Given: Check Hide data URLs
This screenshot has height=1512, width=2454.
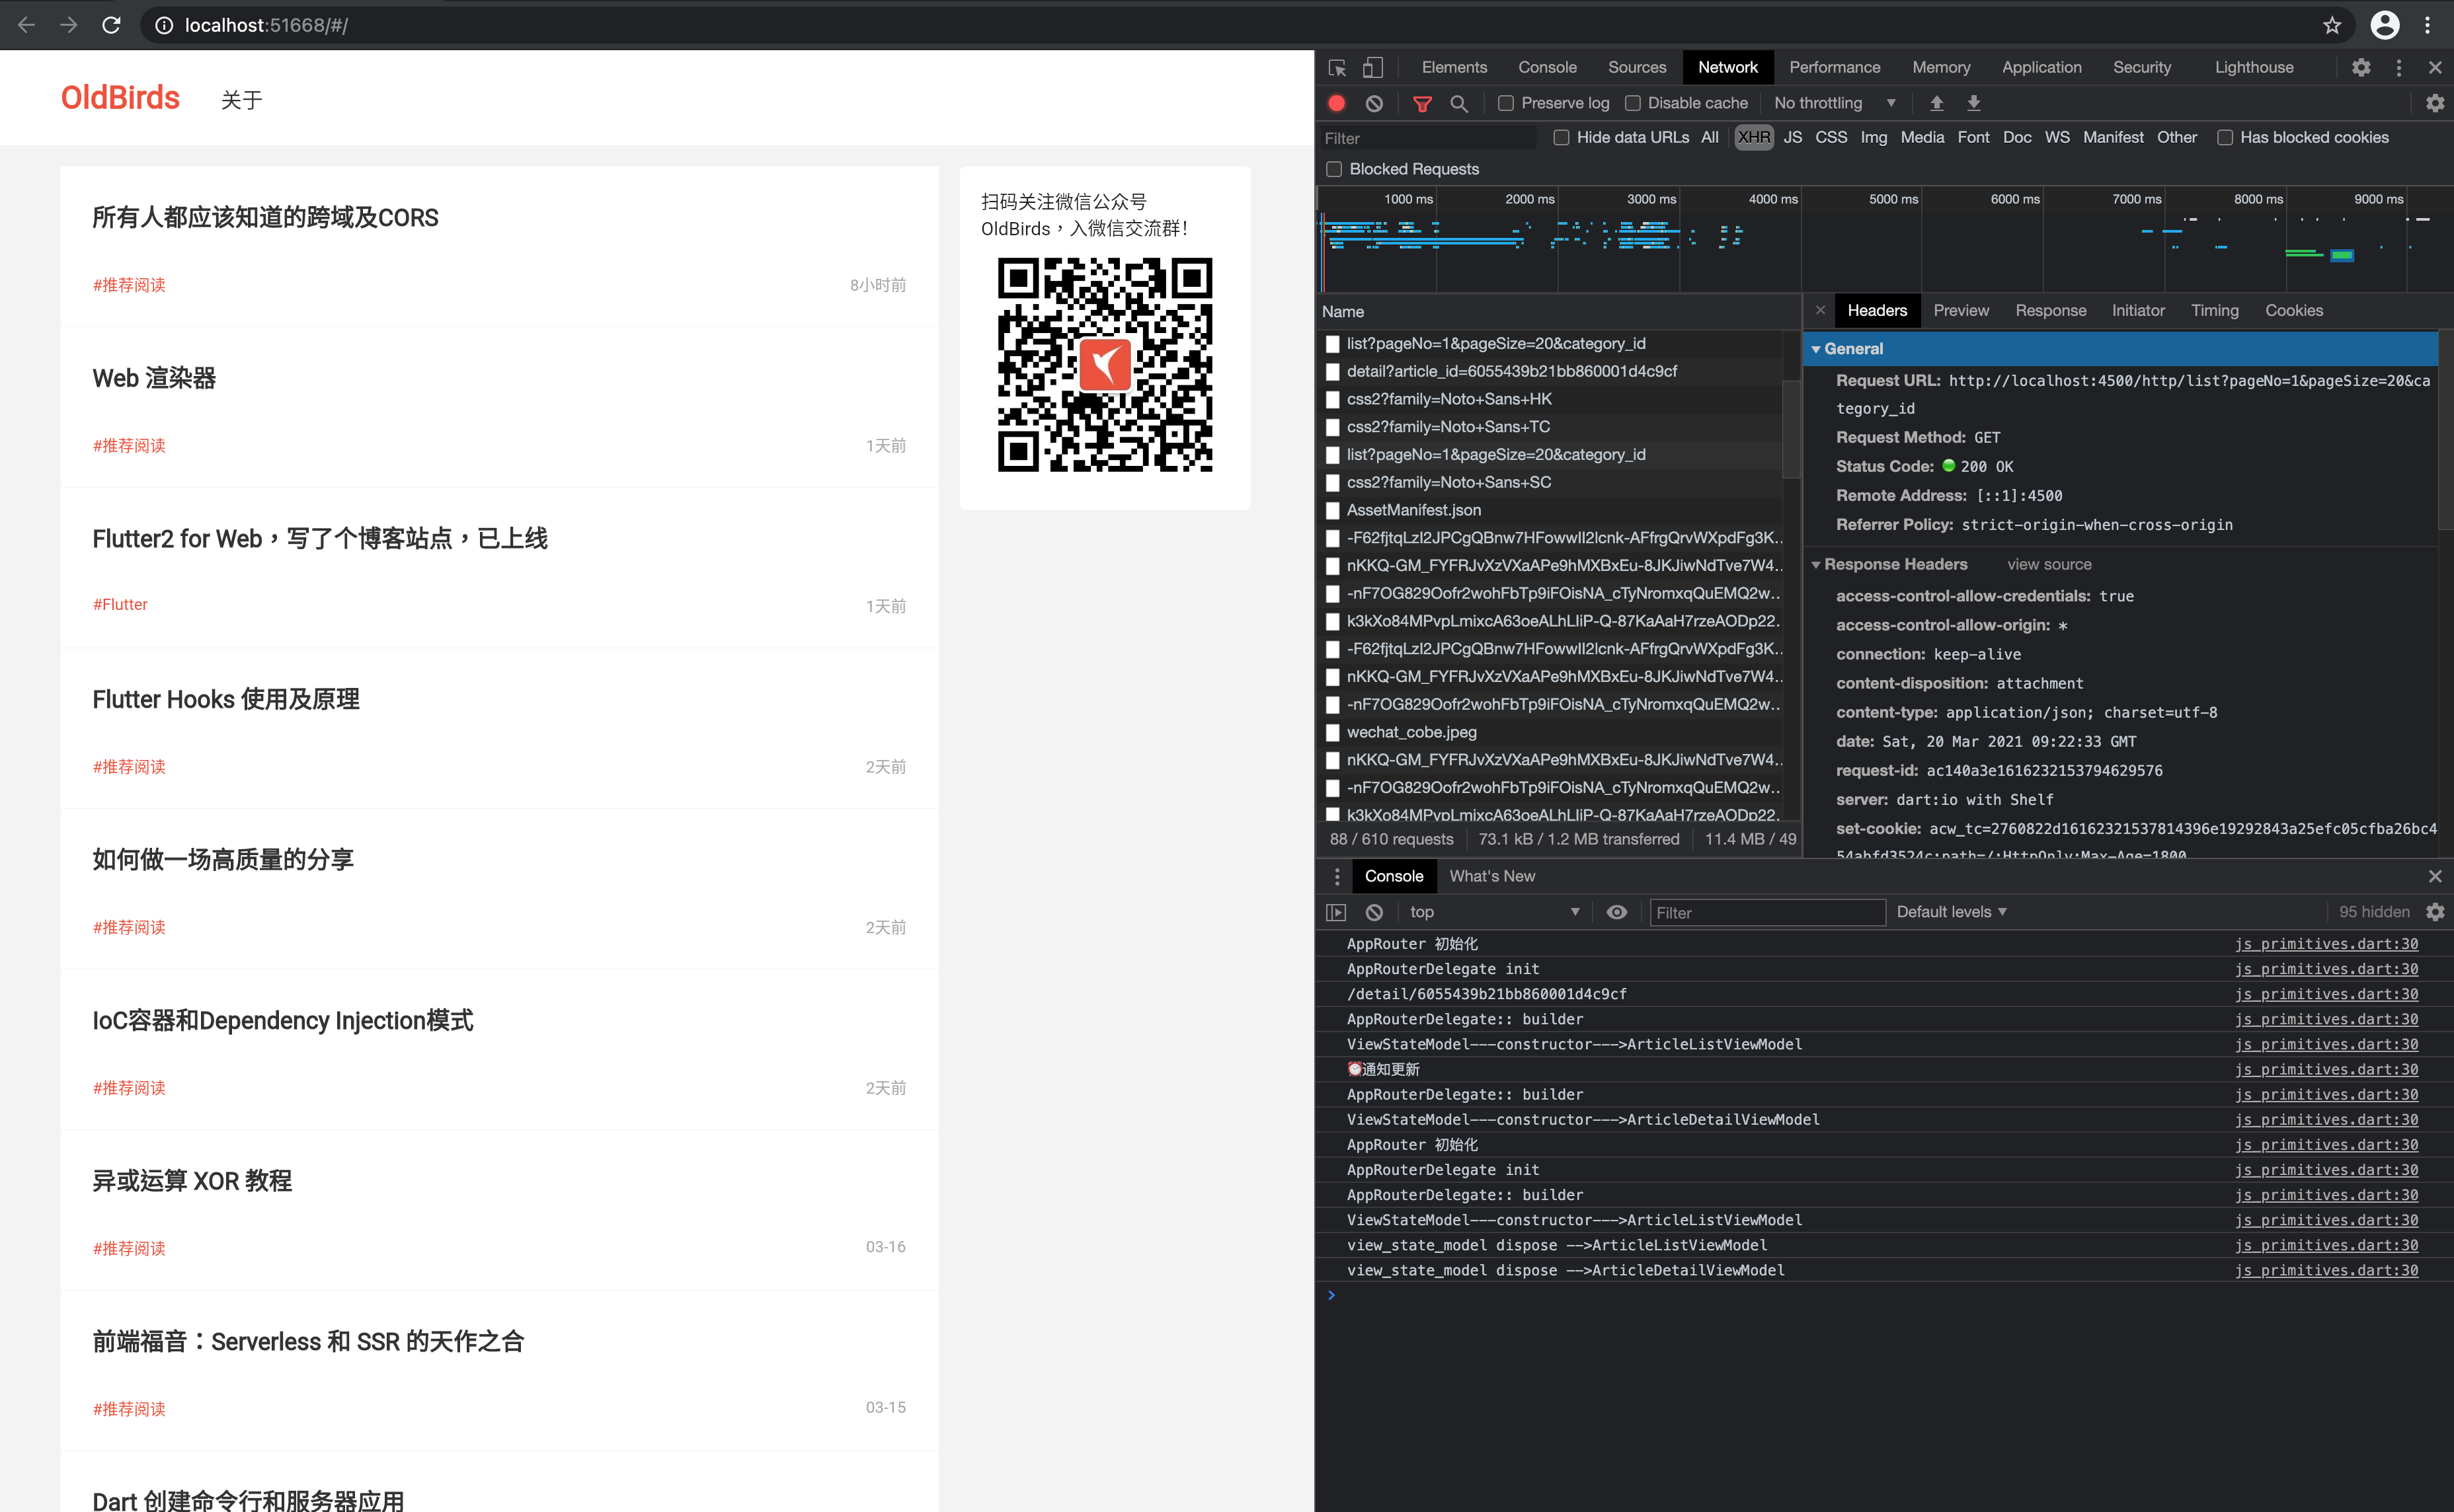Looking at the screenshot, I should click(1561, 137).
